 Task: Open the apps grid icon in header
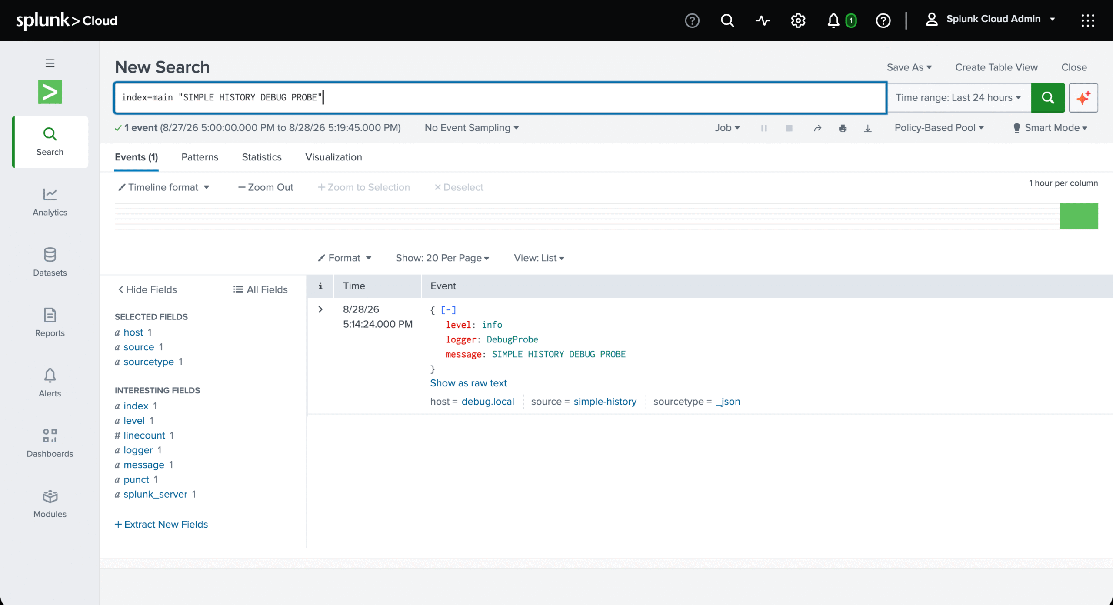coord(1088,20)
